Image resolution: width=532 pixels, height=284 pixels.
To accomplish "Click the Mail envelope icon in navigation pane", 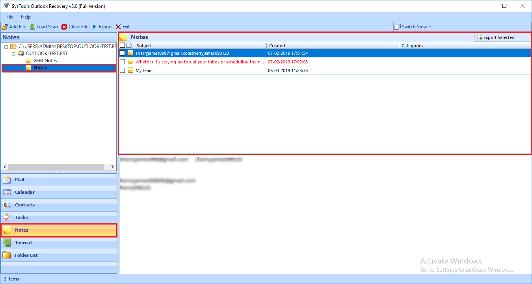I will [x=7, y=180].
